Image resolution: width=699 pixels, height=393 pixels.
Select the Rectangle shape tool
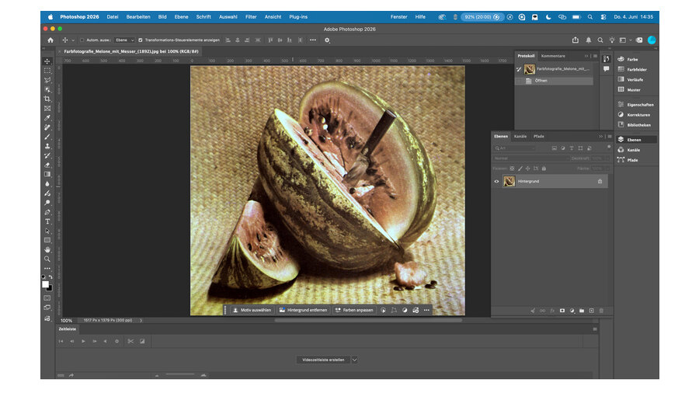47,240
